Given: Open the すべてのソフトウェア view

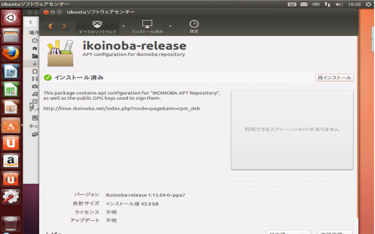Looking at the screenshot, I should point(97,27).
